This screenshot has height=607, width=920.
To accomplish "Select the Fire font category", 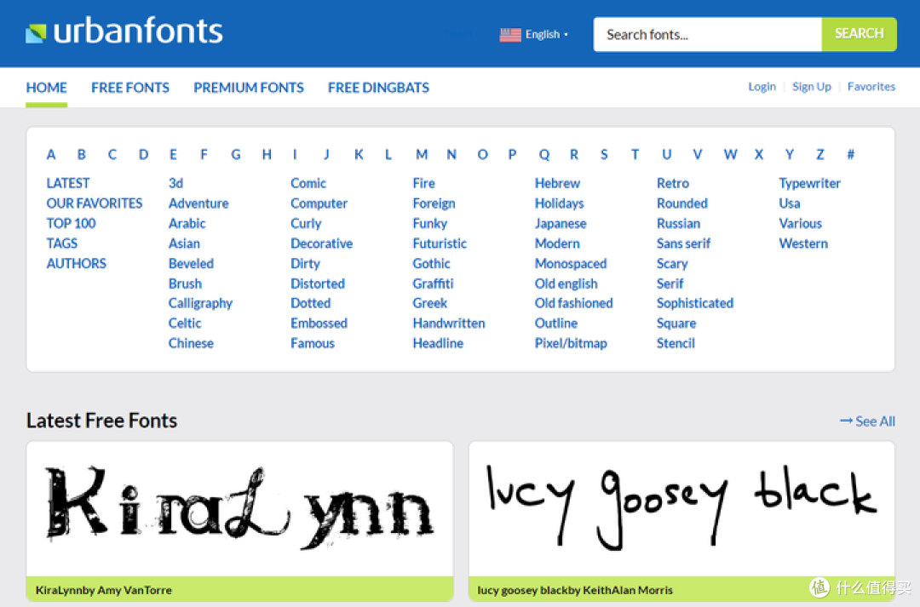I will click(x=423, y=184).
